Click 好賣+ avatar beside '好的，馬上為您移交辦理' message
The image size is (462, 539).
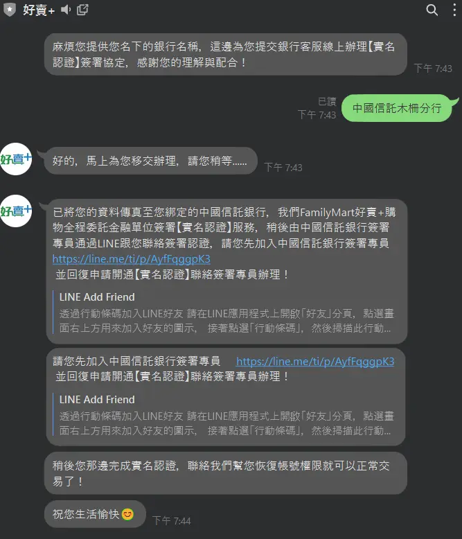coord(16,159)
